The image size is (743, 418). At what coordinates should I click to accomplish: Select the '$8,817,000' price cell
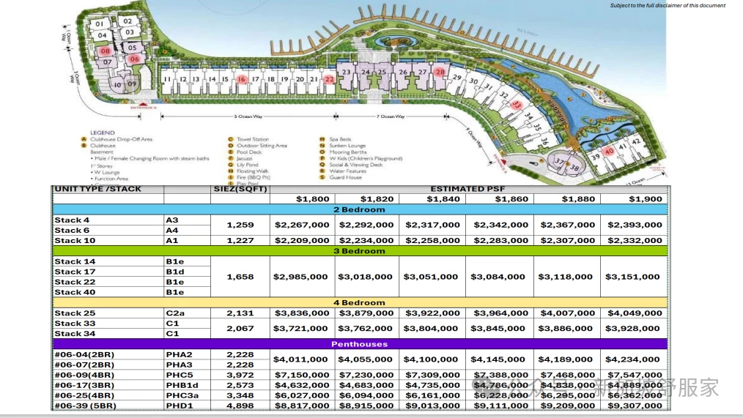302,406
